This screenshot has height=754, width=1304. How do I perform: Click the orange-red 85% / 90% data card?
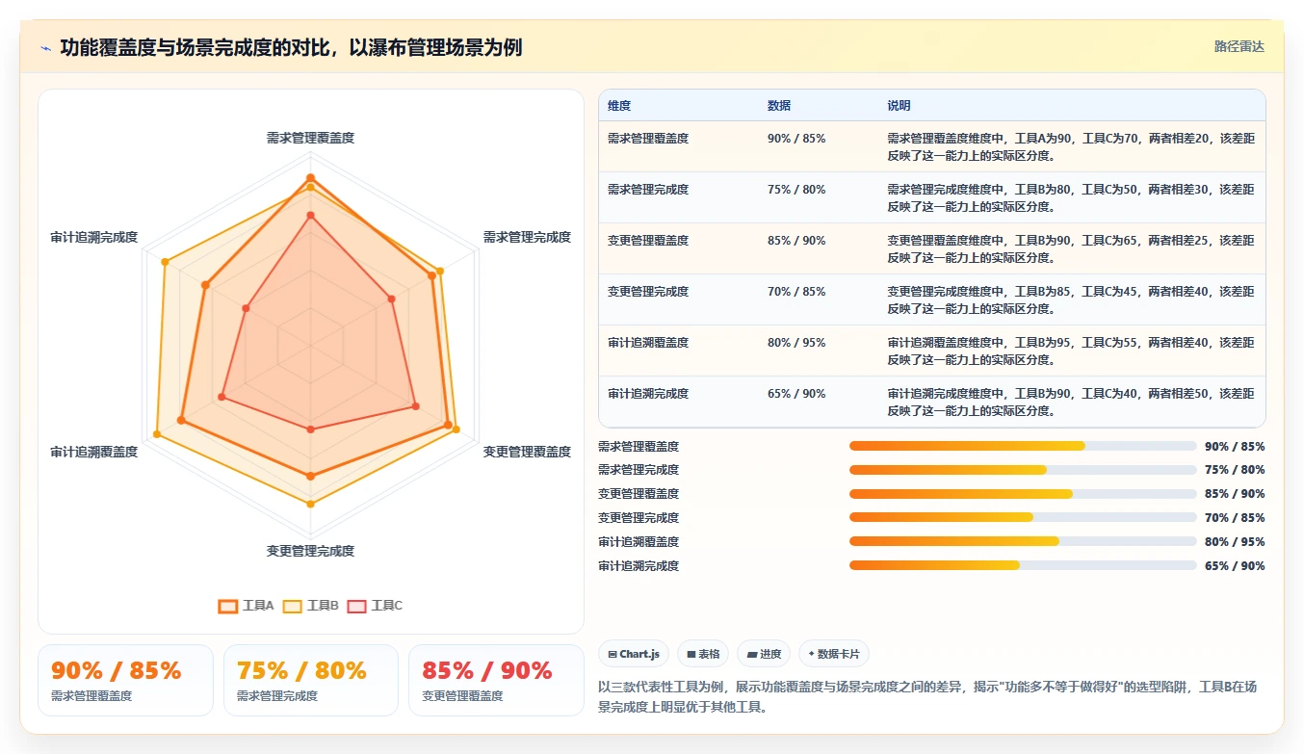496,680
